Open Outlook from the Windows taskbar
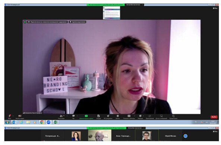 click(x=14, y=122)
